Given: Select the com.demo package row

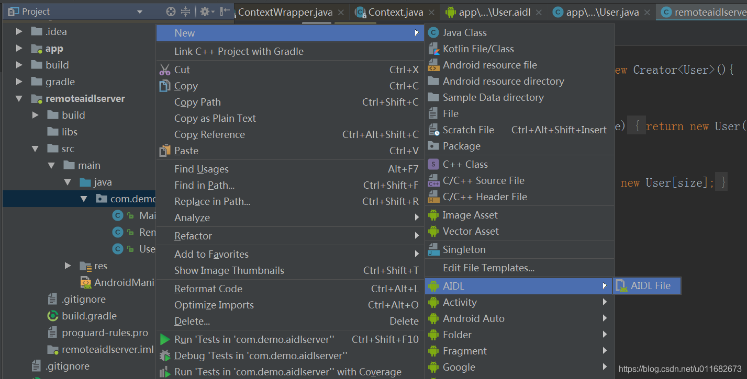Looking at the screenshot, I should [x=80, y=199].
